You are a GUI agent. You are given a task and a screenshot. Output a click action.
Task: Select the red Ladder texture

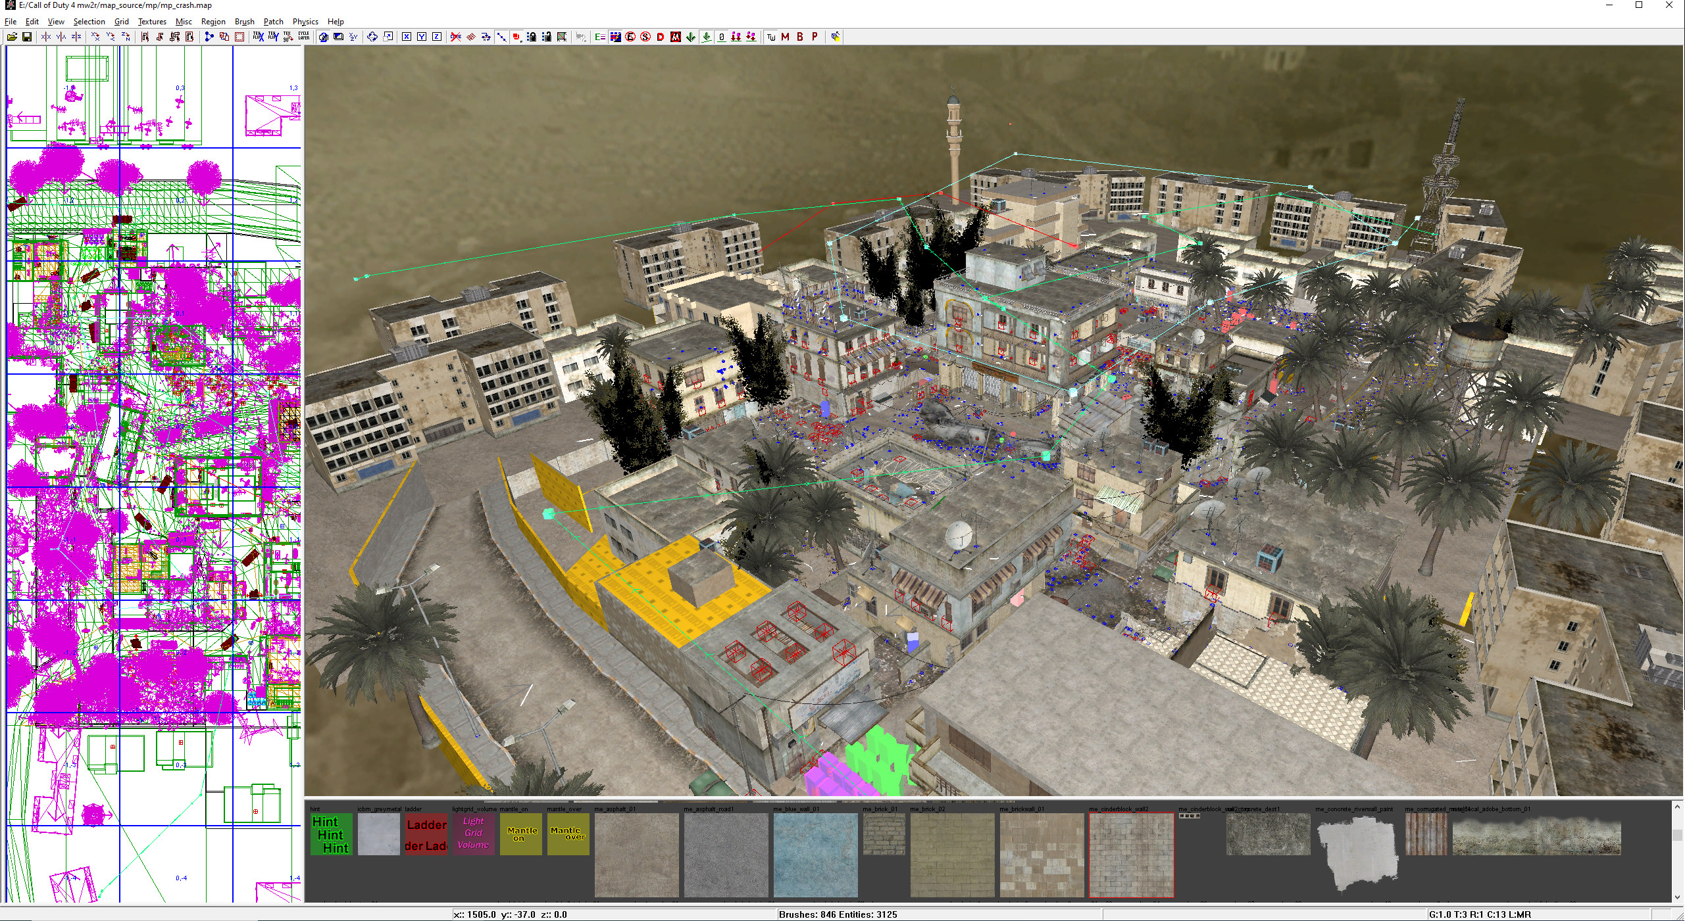tap(426, 834)
